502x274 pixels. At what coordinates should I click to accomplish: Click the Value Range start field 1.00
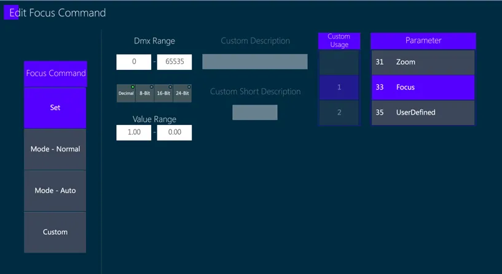click(134, 132)
